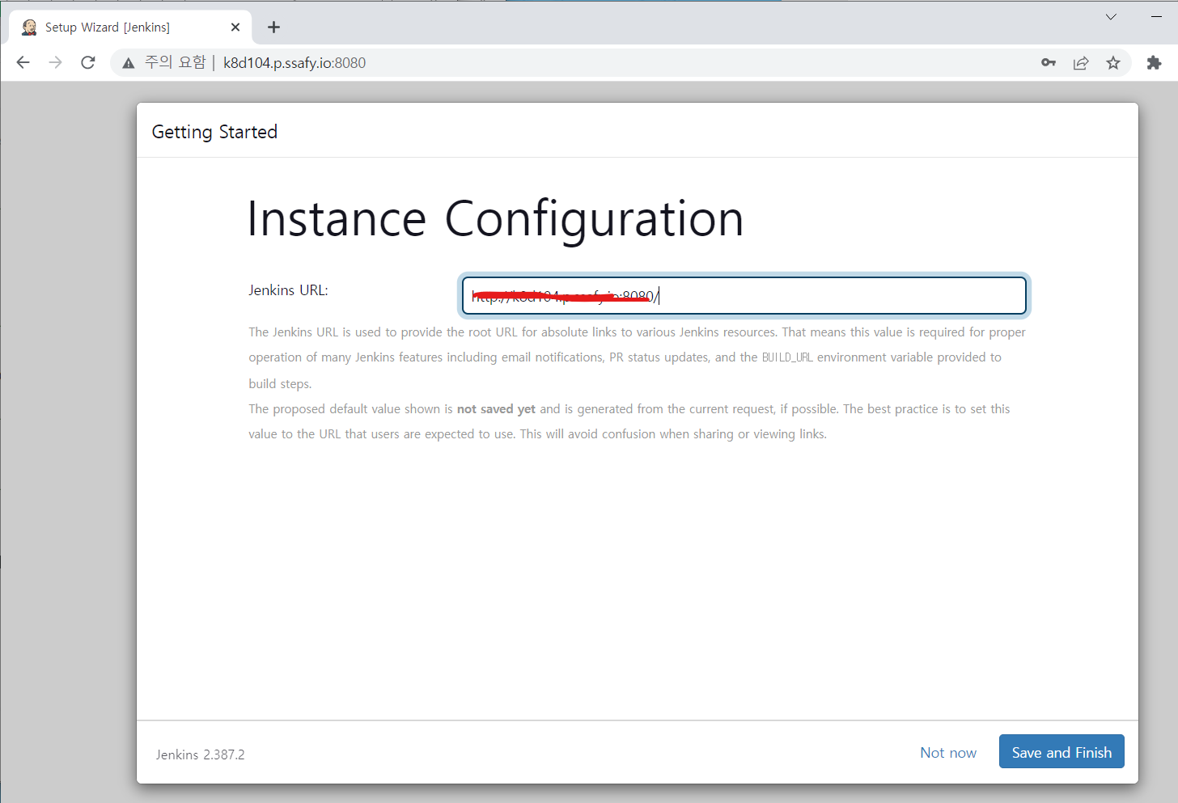Image resolution: width=1178 pixels, height=803 pixels.
Task: Click the Jenkins URL: label
Action: tap(288, 290)
